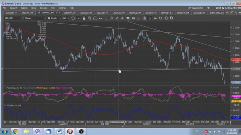241x135 pixels.
Task: Toggle the RSI panel checkbox
Action: click(5, 105)
